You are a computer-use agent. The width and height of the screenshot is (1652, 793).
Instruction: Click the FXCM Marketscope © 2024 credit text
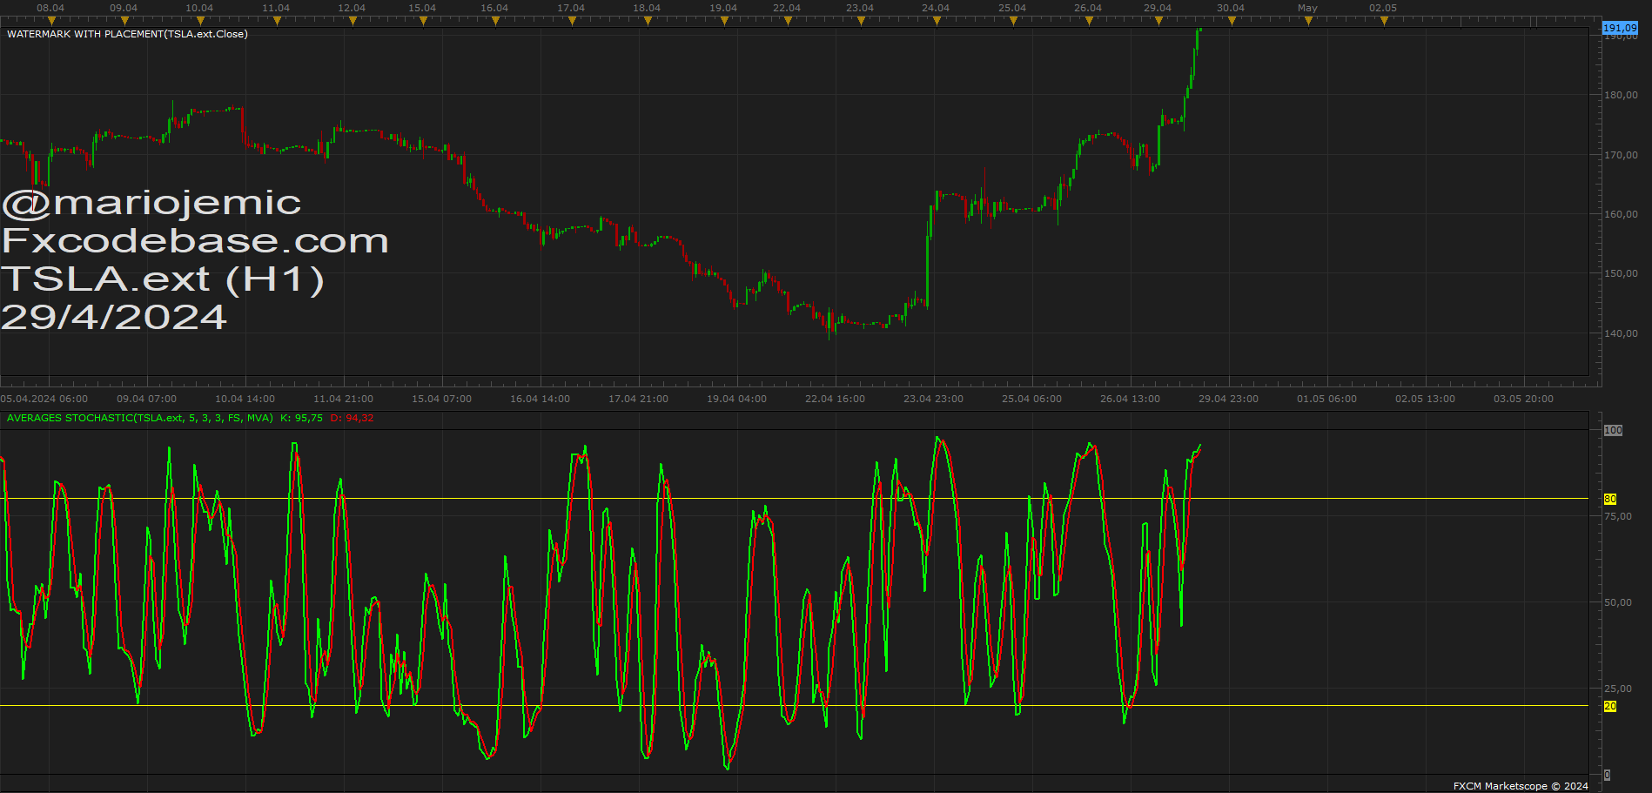pos(1521,786)
